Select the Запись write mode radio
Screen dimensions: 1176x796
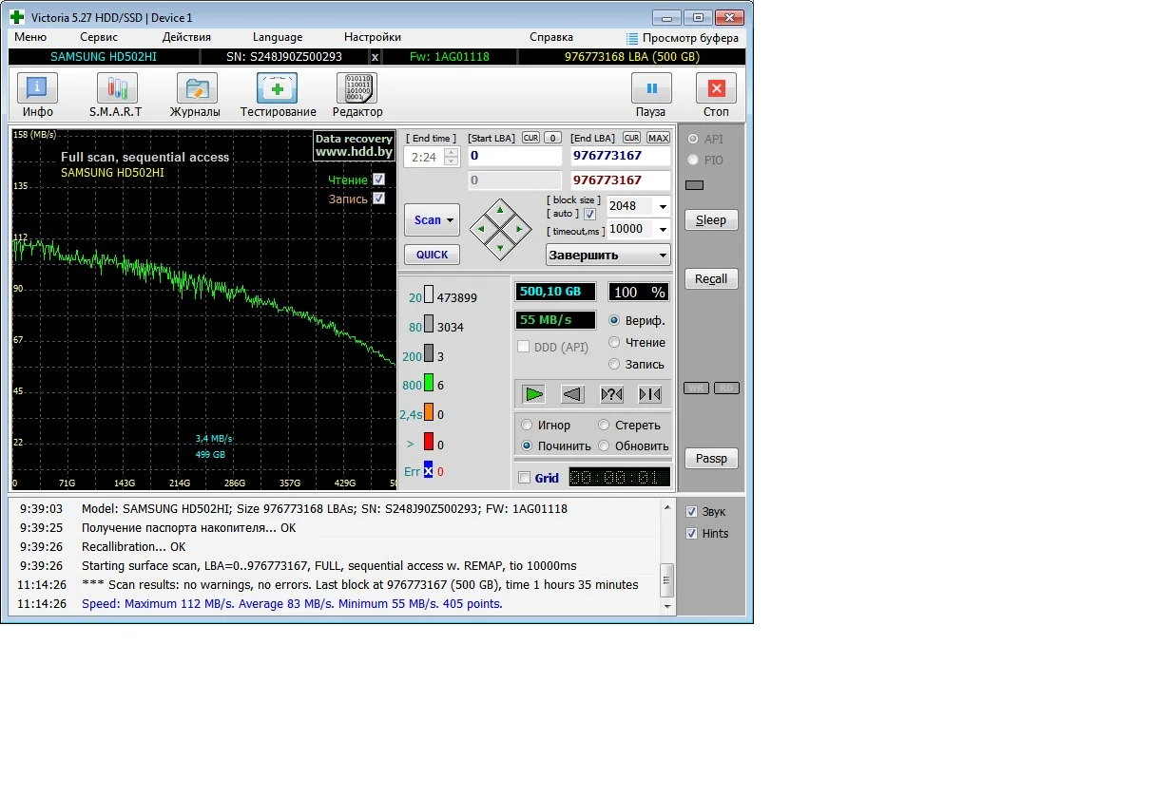(614, 364)
